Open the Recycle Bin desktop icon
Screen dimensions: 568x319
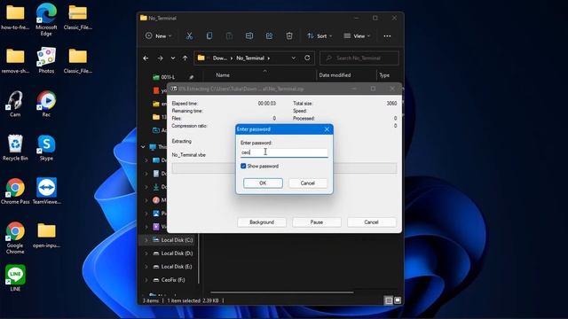coord(15,148)
